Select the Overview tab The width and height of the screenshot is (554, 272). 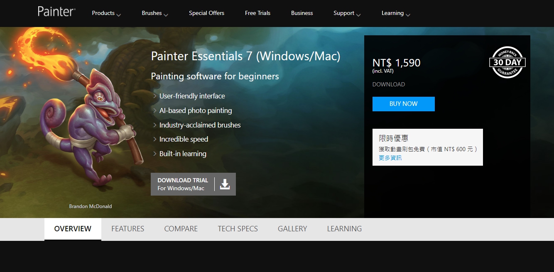point(73,229)
